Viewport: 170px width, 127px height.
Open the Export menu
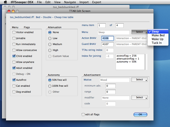[97, 2]
